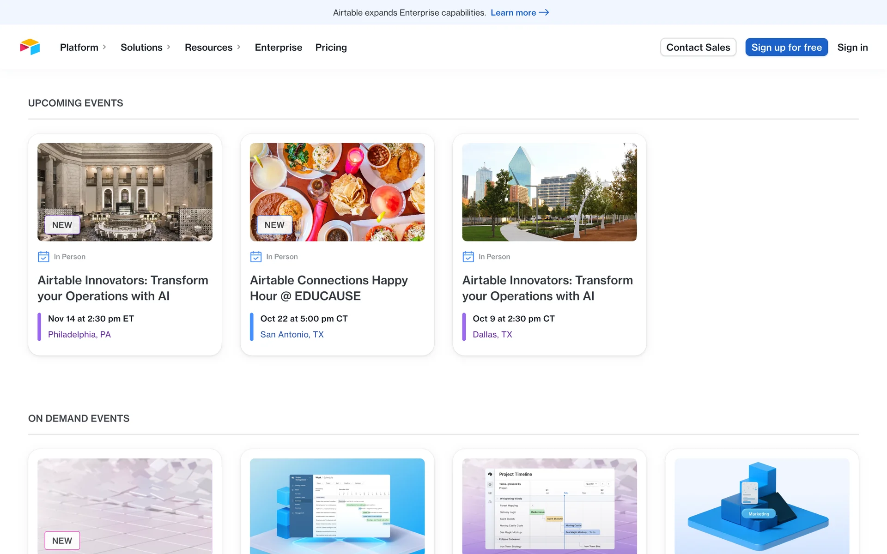Image resolution: width=887 pixels, height=554 pixels.
Task: Expand the Solutions navigation menu
Action: tap(146, 47)
